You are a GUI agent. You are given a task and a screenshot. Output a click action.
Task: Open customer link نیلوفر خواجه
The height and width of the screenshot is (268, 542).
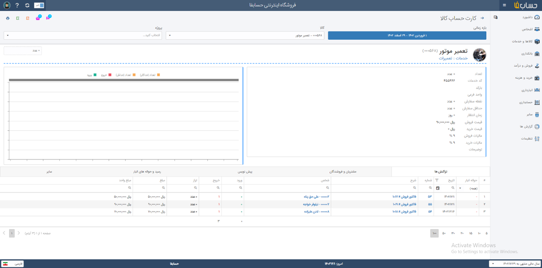[316, 204]
